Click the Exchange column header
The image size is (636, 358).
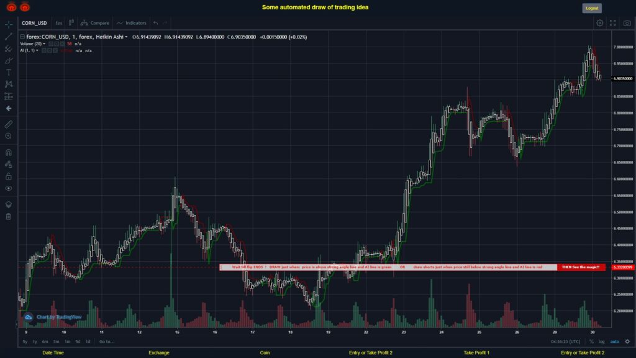point(159,353)
